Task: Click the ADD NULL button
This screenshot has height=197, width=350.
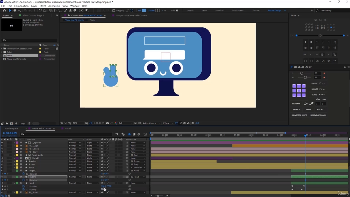Action: click(x=321, y=109)
